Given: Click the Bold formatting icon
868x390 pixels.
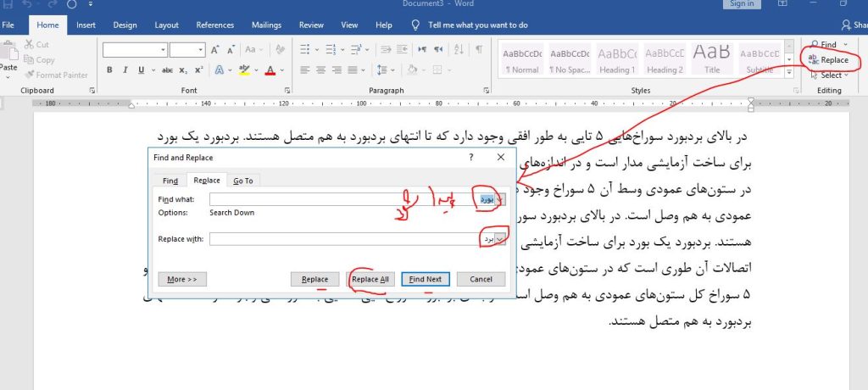Looking at the screenshot, I should (x=109, y=70).
